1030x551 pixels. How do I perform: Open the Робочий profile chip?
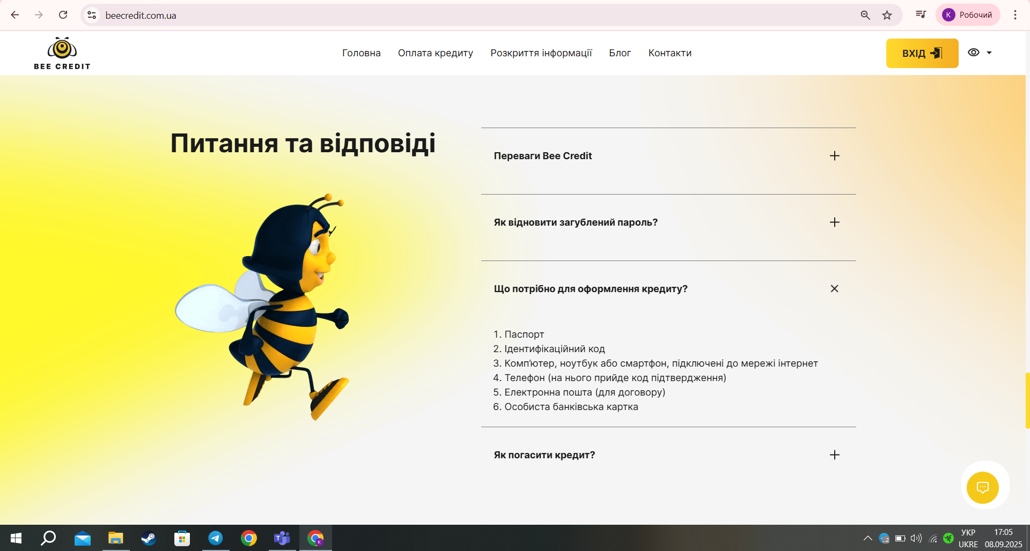(x=968, y=15)
